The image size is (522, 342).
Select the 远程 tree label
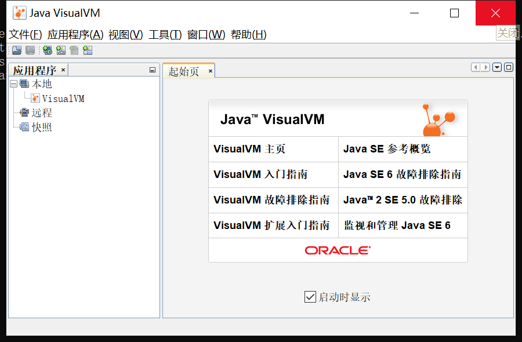click(42, 113)
